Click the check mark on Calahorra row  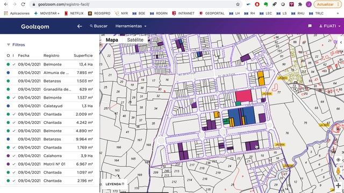click(14, 156)
